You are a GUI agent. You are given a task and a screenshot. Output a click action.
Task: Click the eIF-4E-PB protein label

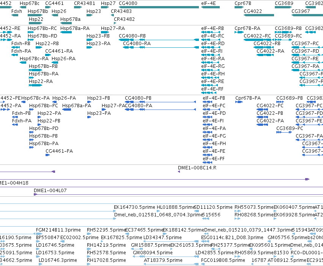pos(214,98)
